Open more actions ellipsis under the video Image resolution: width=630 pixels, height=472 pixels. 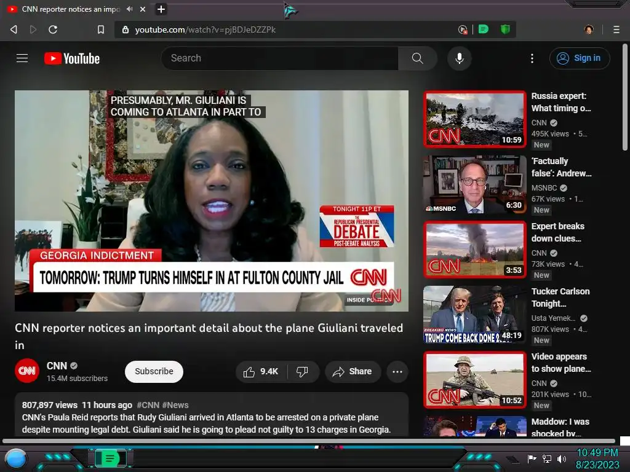[397, 372]
